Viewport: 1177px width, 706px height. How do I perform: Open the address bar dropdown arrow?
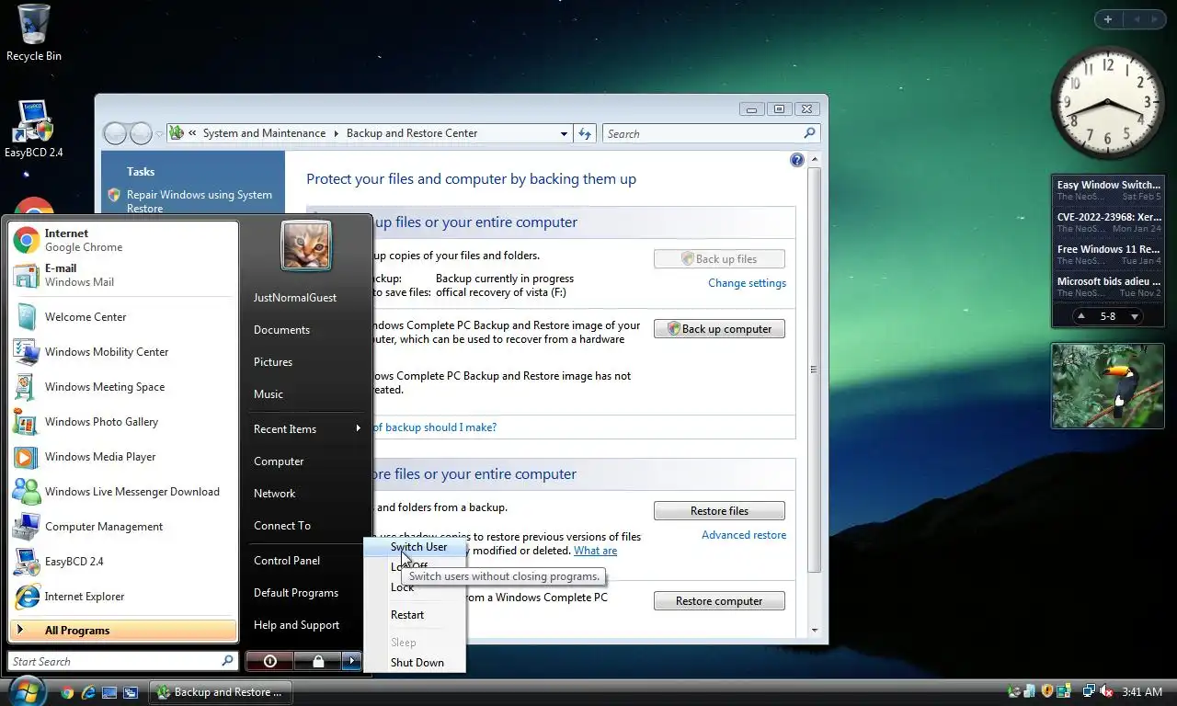tap(564, 134)
